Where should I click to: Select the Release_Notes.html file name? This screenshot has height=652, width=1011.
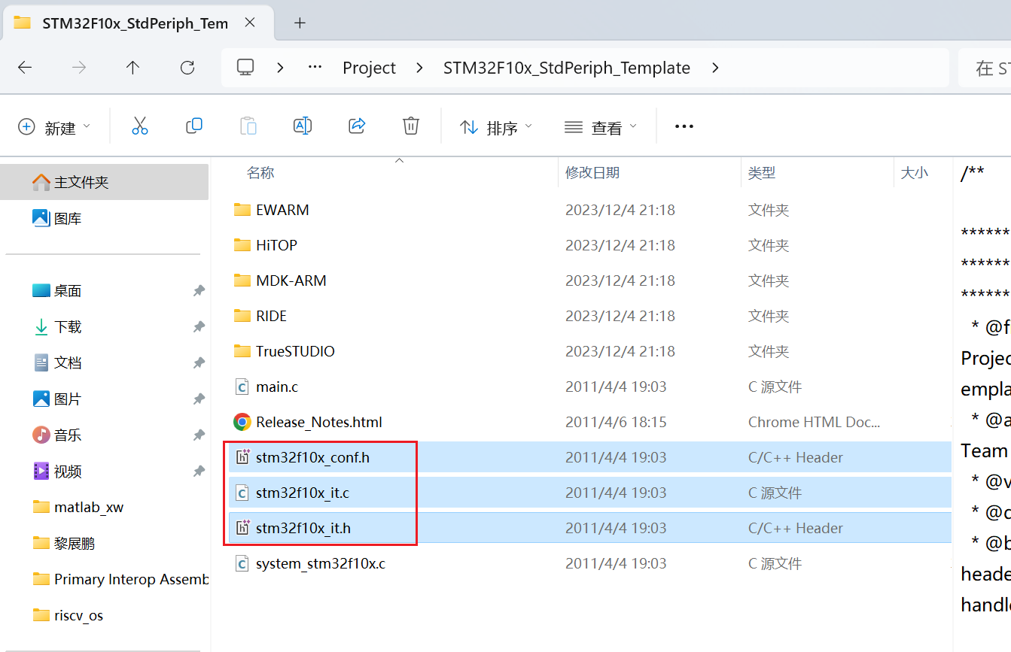pyautogui.click(x=319, y=422)
